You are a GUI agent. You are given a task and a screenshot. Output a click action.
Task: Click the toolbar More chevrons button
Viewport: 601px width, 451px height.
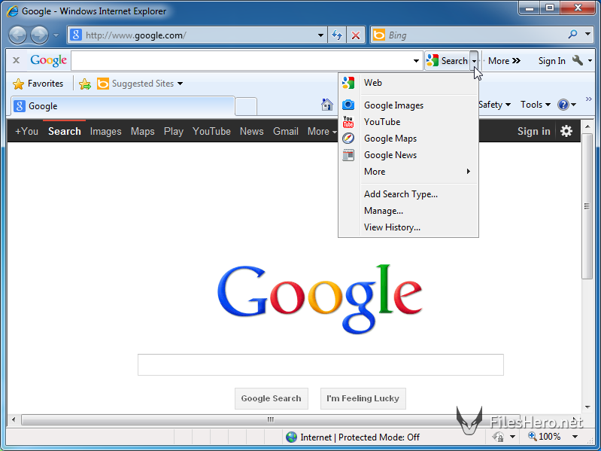(x=504, y=60)
